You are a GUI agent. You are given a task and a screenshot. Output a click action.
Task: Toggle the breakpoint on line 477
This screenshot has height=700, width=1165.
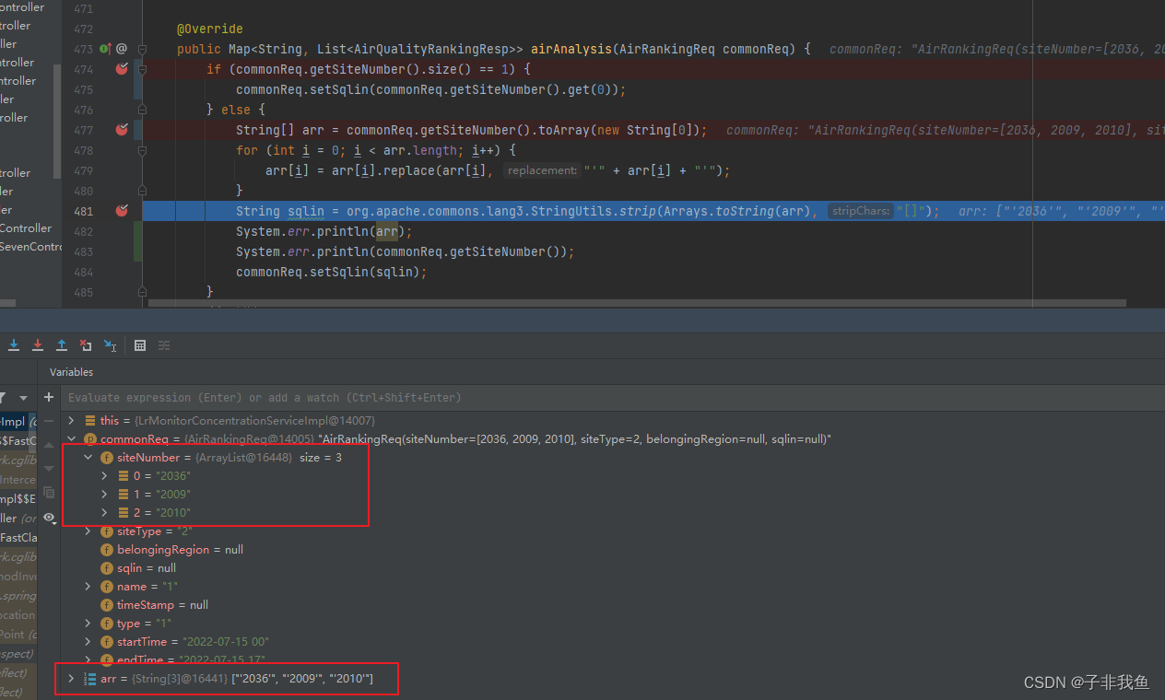tap(121, 130)
